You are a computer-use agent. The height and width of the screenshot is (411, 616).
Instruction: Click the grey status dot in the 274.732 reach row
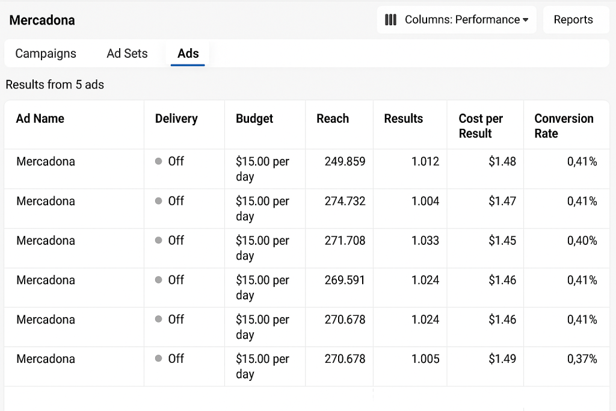[x=159, y=201]
